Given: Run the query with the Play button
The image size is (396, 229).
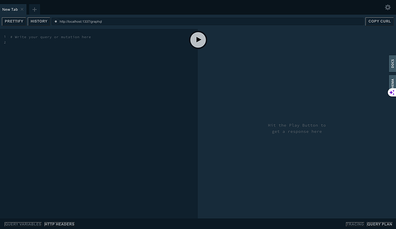Looking at the screenshot, I should coord(198,40).
